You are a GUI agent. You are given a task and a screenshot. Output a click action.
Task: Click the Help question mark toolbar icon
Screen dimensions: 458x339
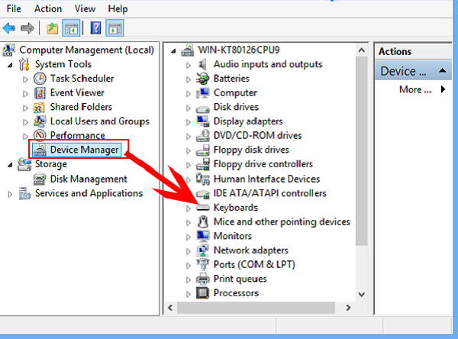(96, 29)
